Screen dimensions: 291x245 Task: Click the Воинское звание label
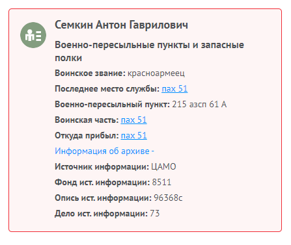coord(90,73)
